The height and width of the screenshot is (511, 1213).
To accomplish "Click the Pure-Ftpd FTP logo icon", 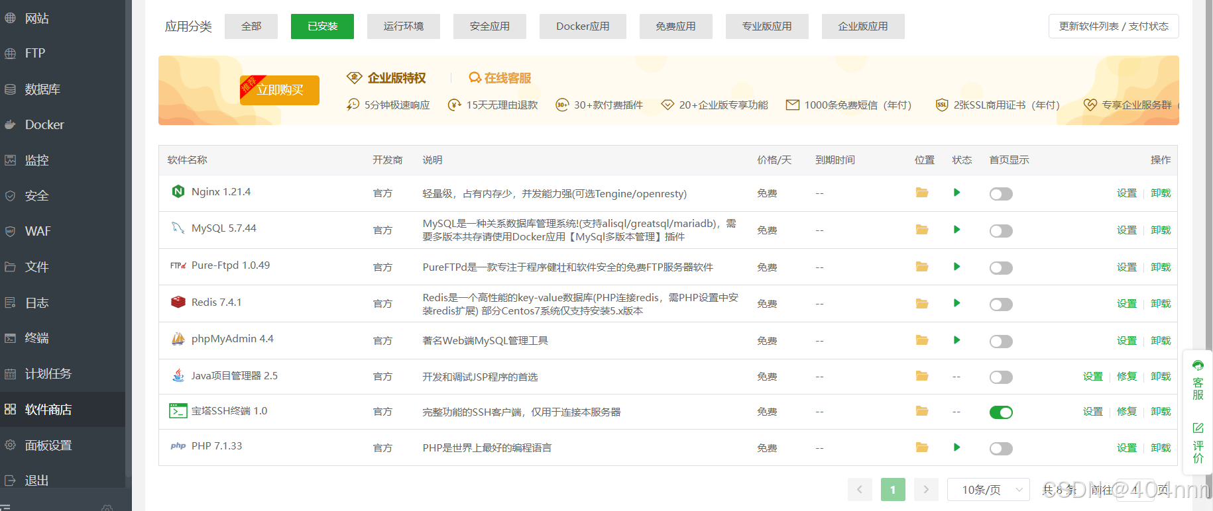I will click(x=178, y=265).
